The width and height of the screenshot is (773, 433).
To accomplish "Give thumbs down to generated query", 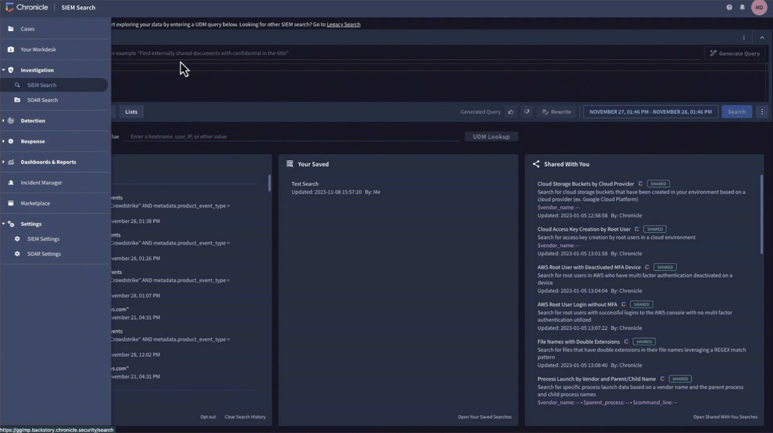I will click(526, 112).
